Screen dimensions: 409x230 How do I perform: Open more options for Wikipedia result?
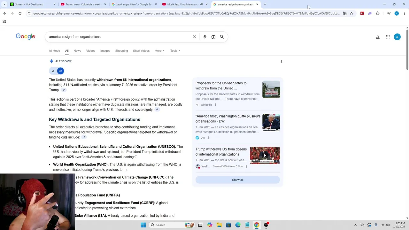point(215,105)
